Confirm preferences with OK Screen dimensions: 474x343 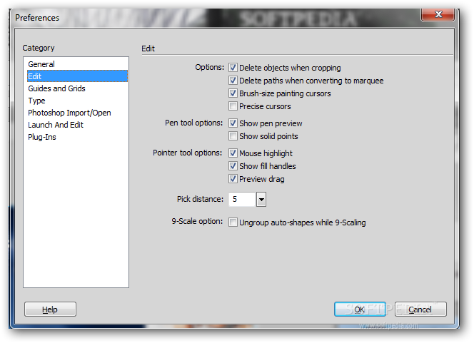point(360,309)
